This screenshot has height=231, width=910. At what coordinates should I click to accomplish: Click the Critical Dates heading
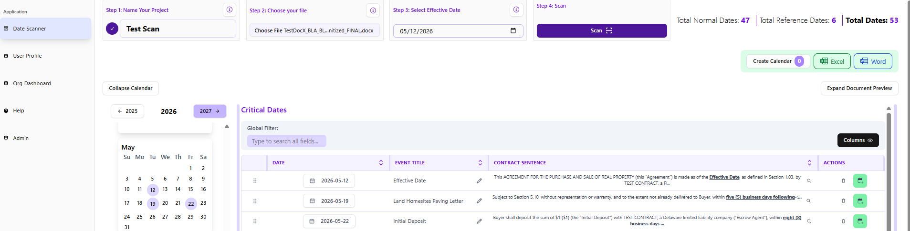coord(264,110)
